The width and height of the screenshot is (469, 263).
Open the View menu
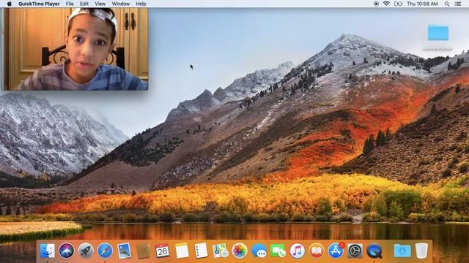click(x=100, y=4)
